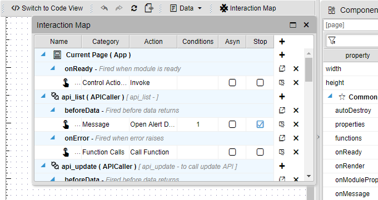Select the autoDestroy property row

pyautogui.click(x=351, y=111)
